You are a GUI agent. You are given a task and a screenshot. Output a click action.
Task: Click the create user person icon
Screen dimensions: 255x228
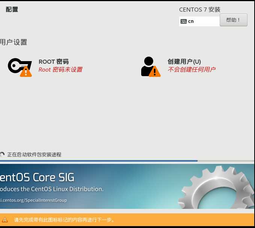pos(151,67)
